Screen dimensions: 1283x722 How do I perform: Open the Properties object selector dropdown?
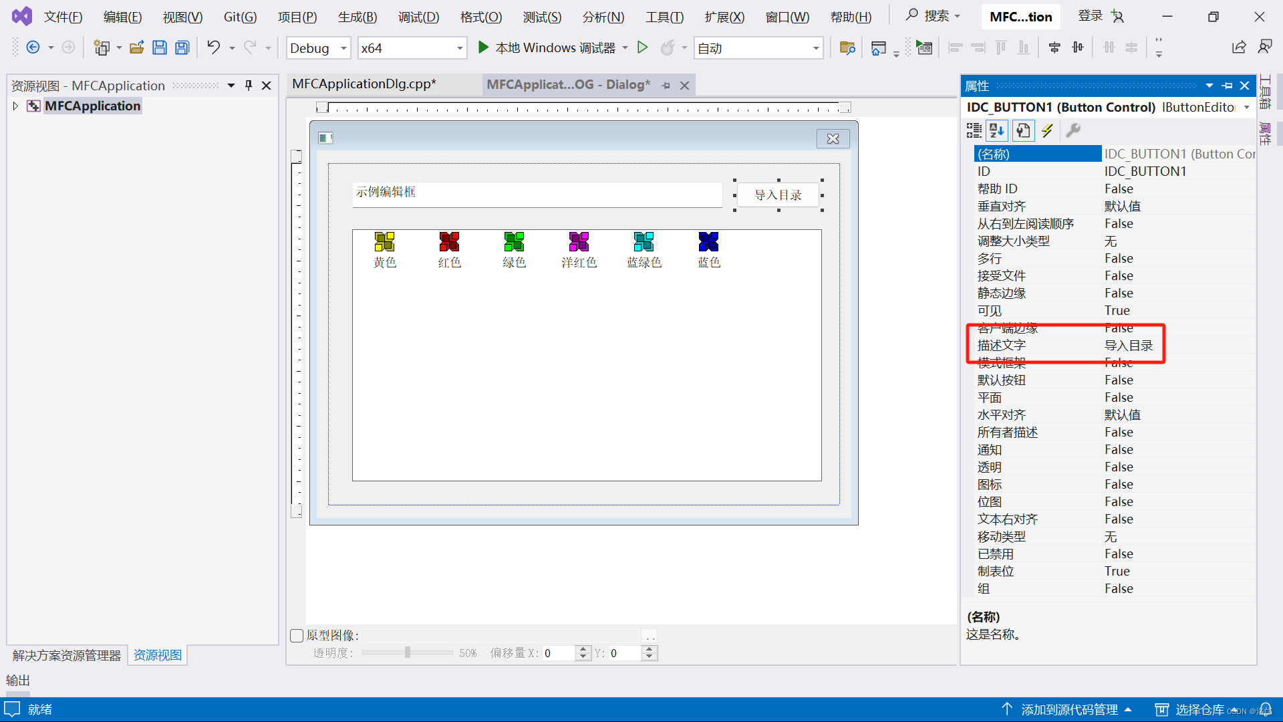pyautogui.click(x=1247, y=107)
